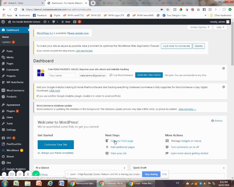Open View progress link
This screenshot has width=234, height=187.
click(x=187, y=109)
